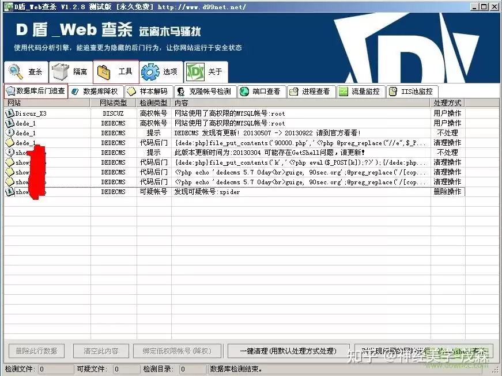The image size is (502, 376).
Task: Open the 流量监控 traffic monitor
Action: point(361,92)
